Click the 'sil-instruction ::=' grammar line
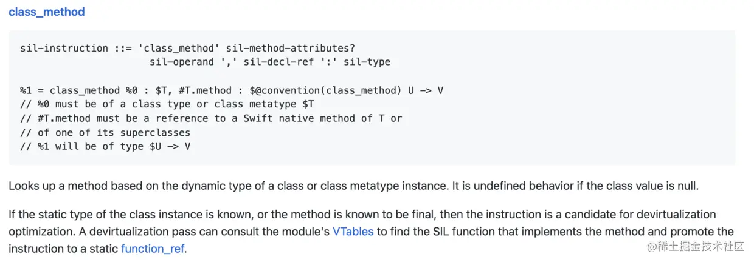 coord(187,48)
